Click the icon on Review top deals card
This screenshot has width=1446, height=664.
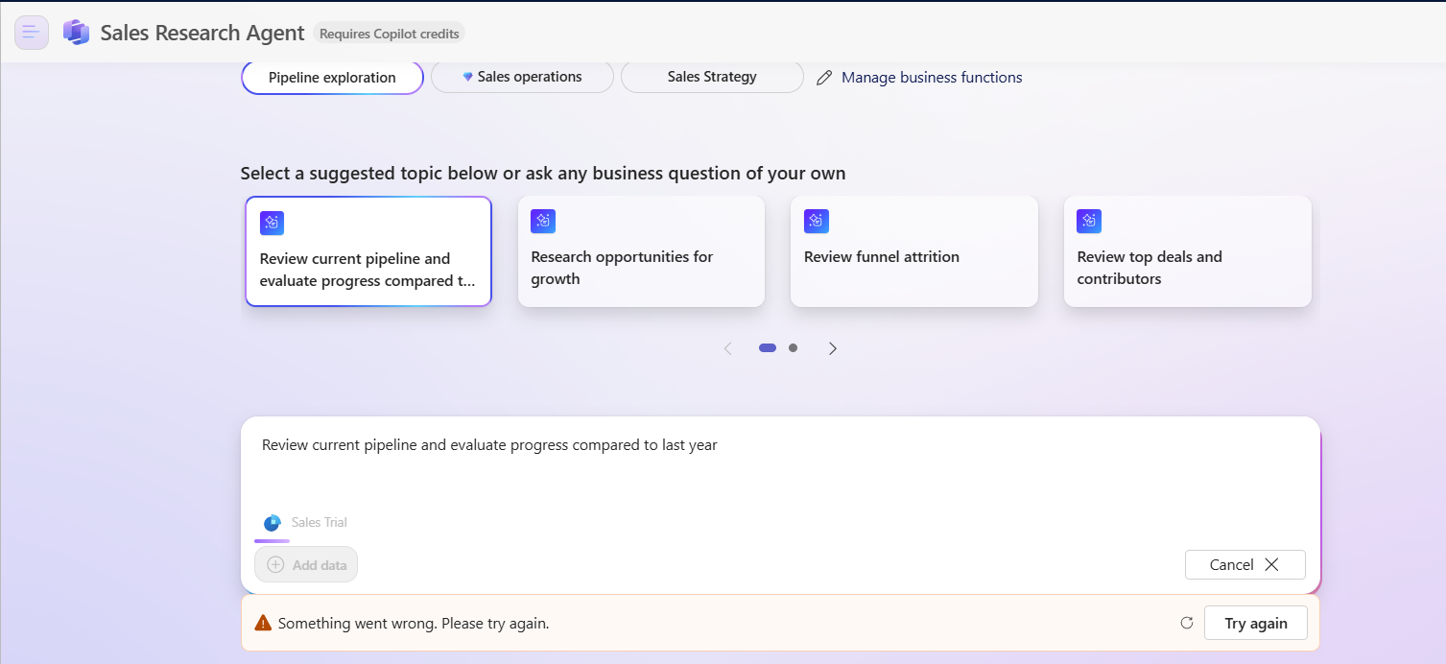click(1089, 221)
